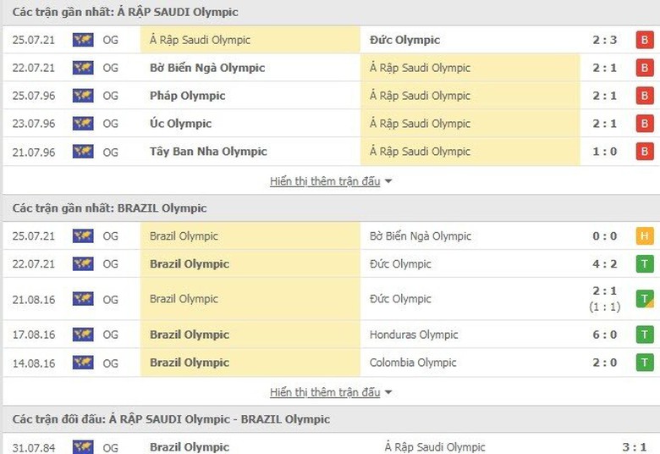Open the Tây Ban Nha Olympic team link
This screenshot has width=660, height=454.
click(x=208, y=152)
